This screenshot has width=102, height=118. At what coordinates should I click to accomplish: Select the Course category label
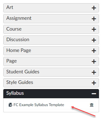tap(14, 29)
